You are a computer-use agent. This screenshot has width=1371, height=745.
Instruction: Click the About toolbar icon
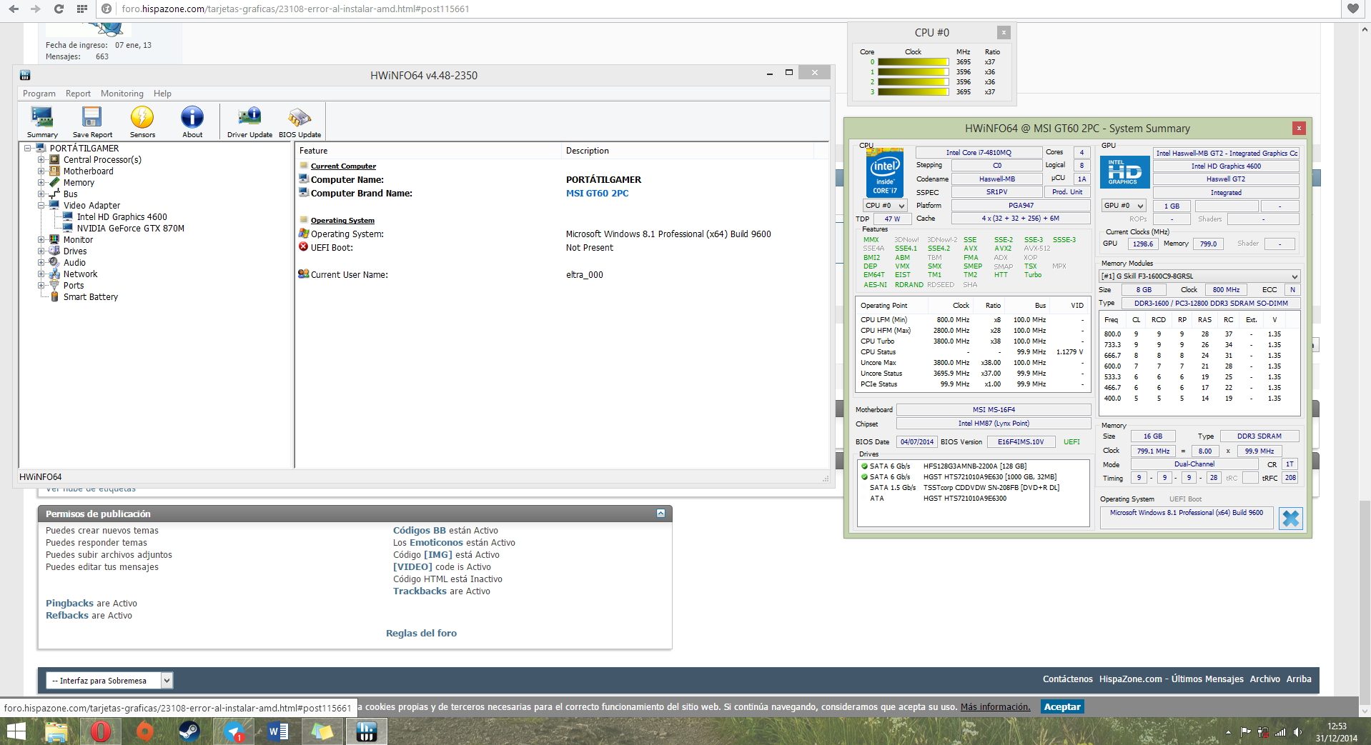point(192,121)
